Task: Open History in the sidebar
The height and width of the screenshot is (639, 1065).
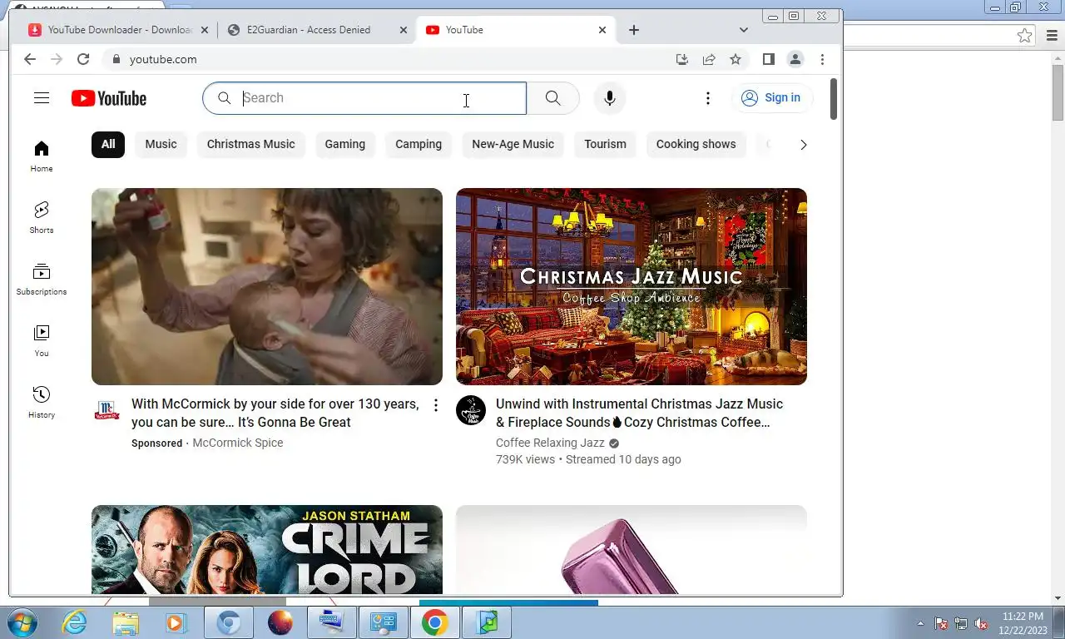Action: 42,403
